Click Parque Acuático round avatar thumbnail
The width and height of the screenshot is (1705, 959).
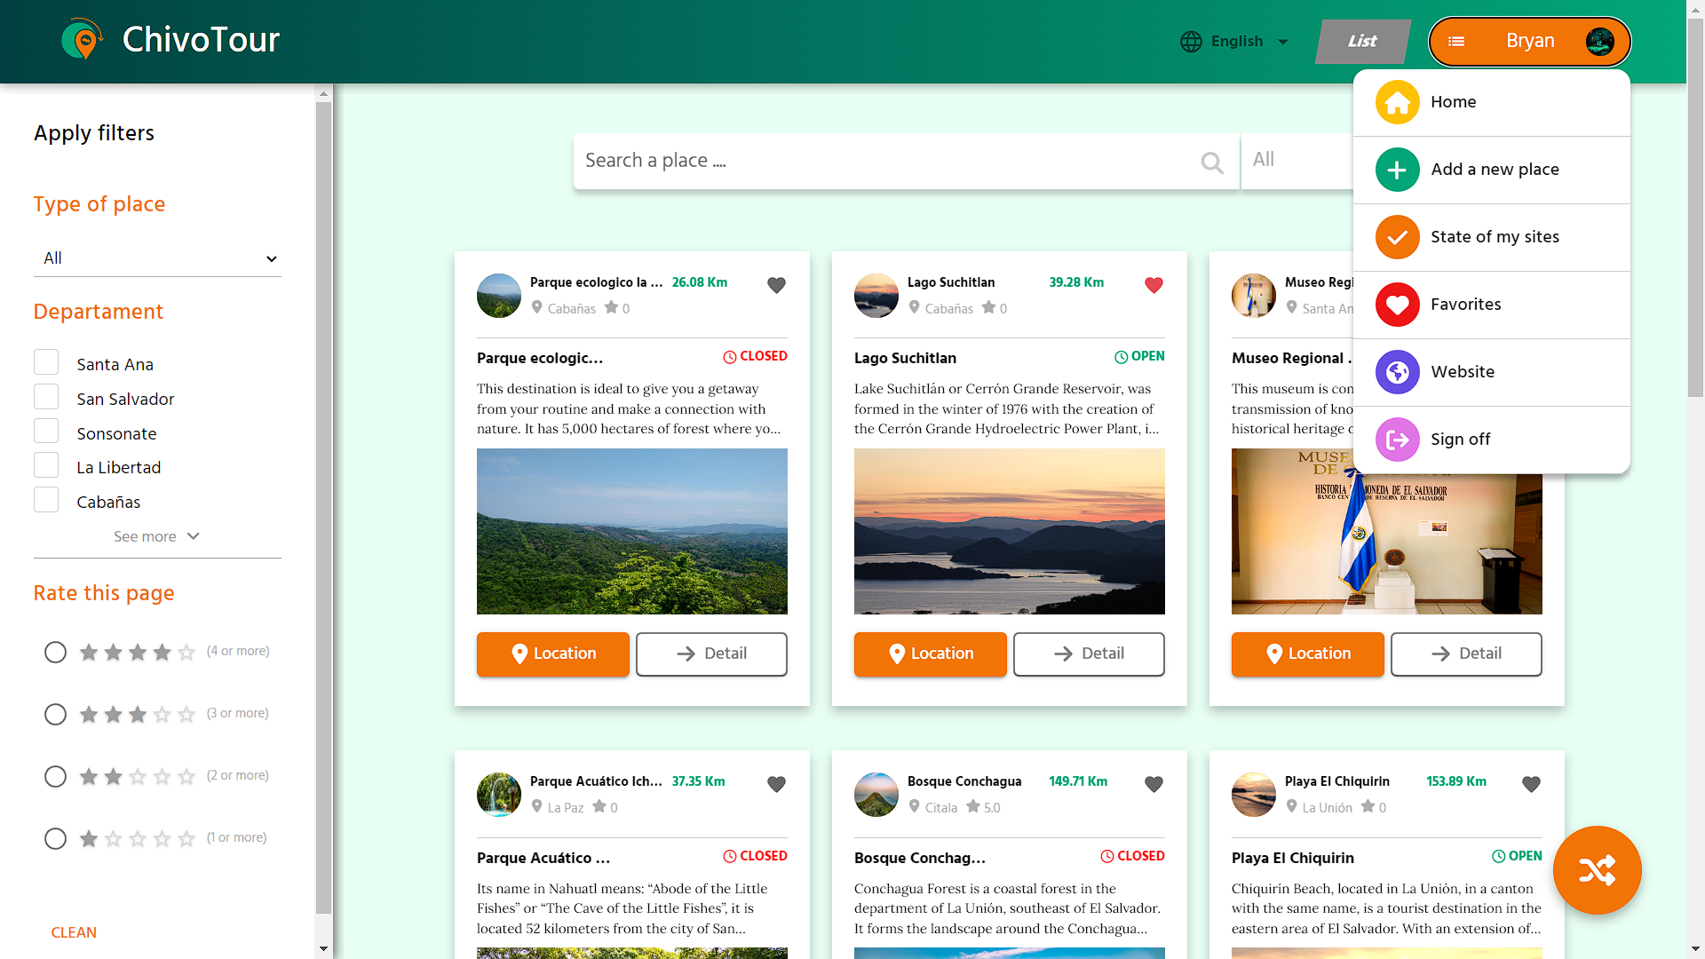coord(499,795)
